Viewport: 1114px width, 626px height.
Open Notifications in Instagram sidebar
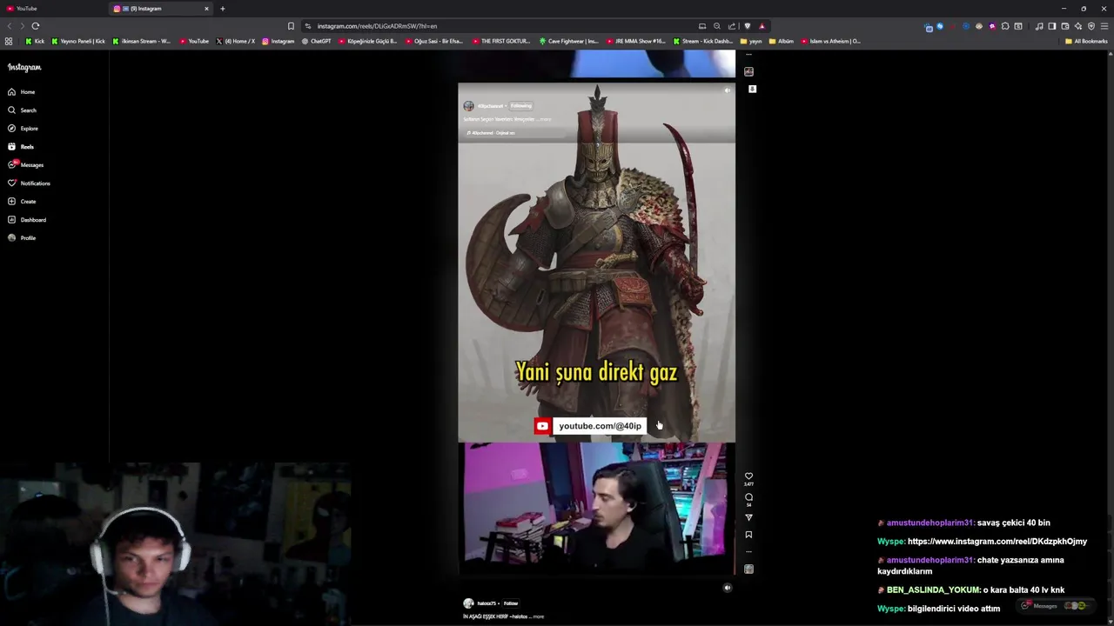click(30, 183)
